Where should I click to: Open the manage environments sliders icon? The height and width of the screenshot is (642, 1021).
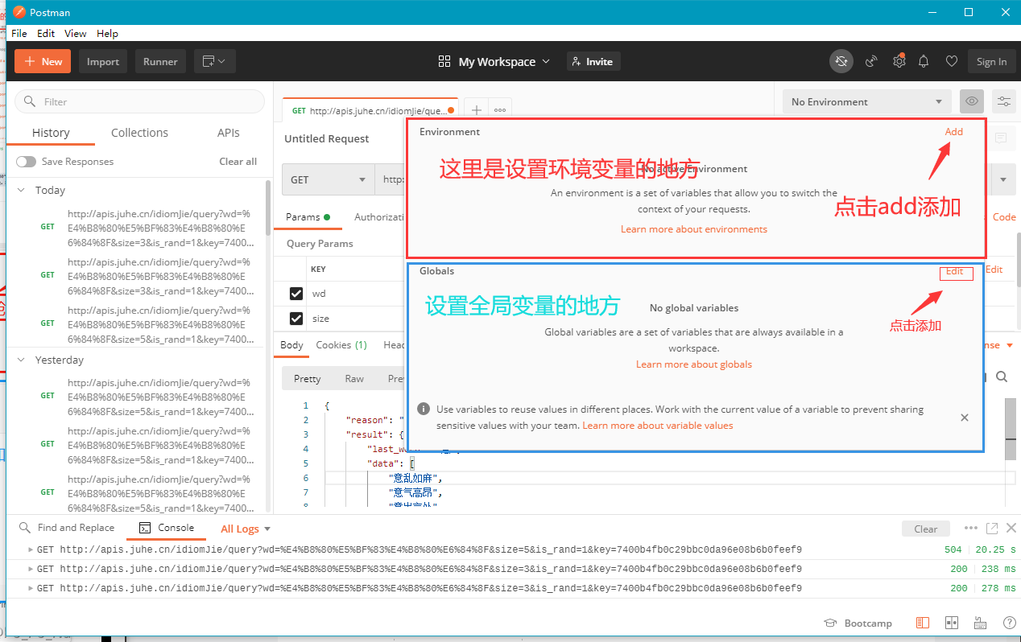[1003, 101]
